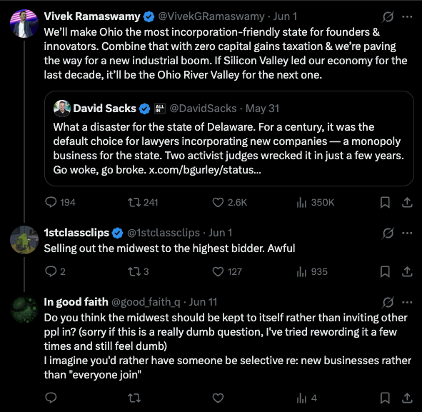Open Grok icon on 1stclassclips reply

click(x=388, y=233)
